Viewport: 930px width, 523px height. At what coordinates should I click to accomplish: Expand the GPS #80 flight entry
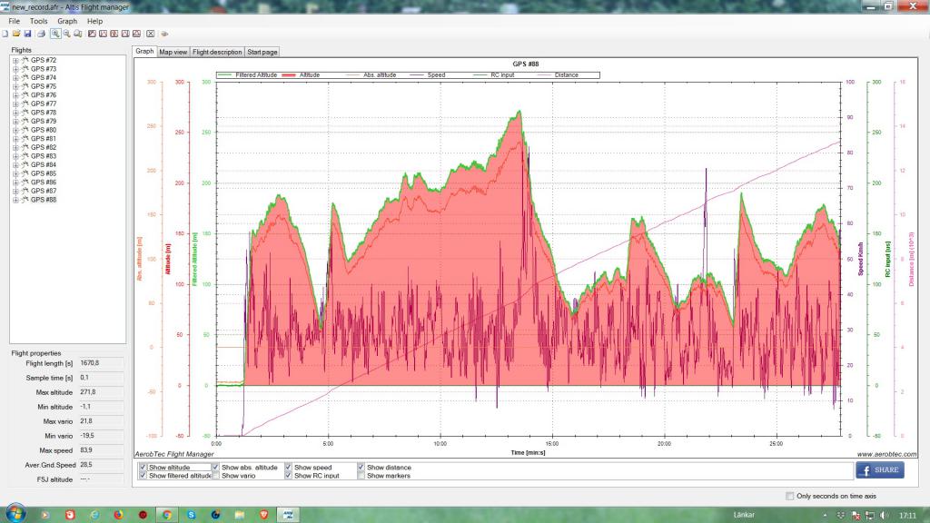coord(15,130)
